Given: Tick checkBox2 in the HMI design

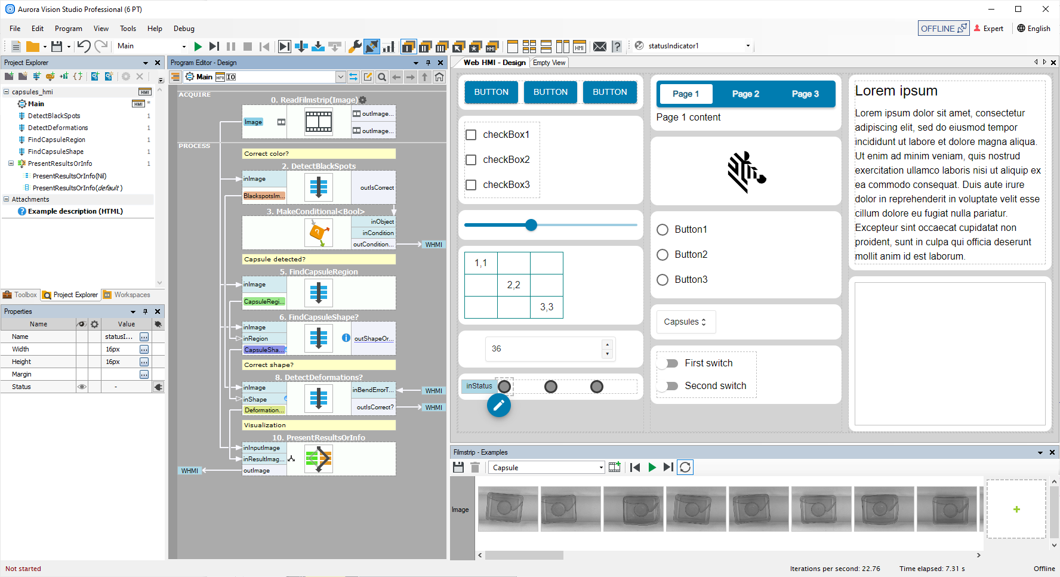Looking at the screenshot, I should click(471, 160).
